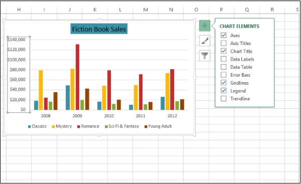The height and width of the screenshot is (184, 301).
Task: Select the blue Classics bar for 2009
Action: tap(68, 97)
